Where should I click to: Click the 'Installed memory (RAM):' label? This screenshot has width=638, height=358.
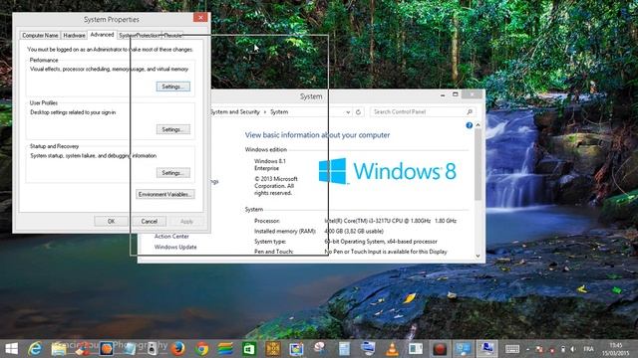click(285, 231)
